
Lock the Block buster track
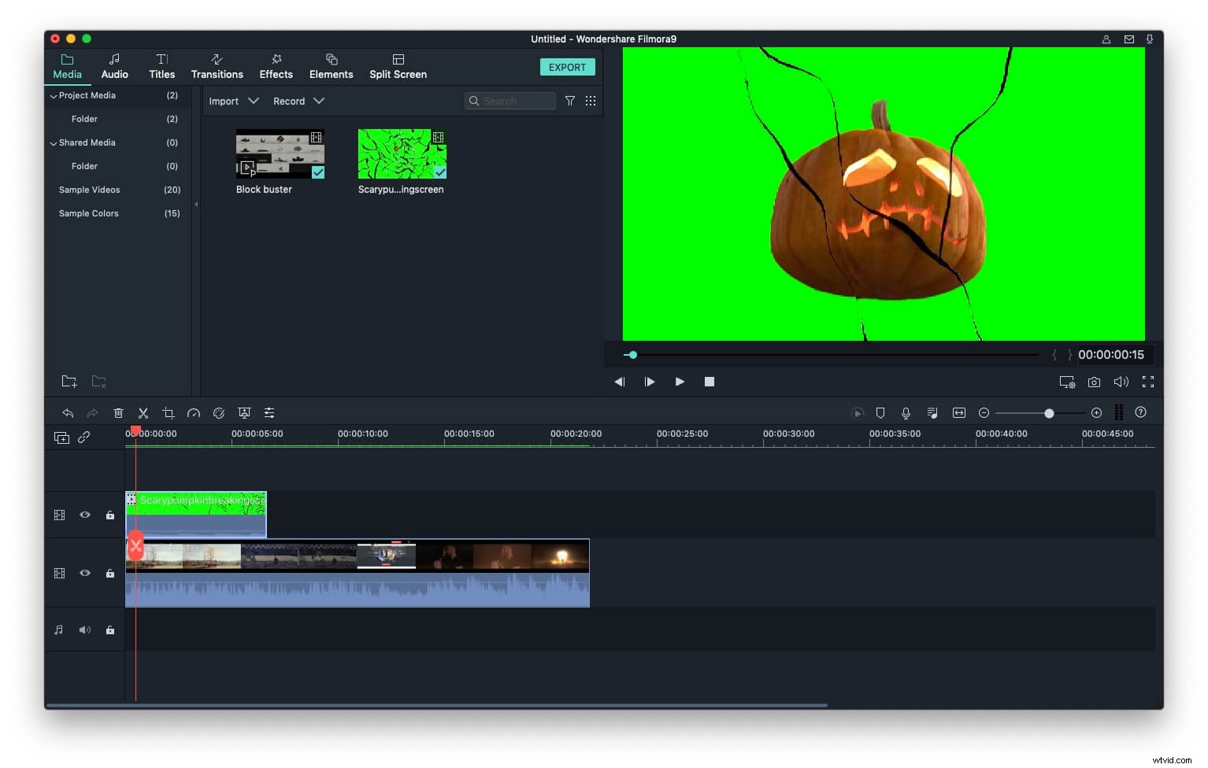coord(109,573)
